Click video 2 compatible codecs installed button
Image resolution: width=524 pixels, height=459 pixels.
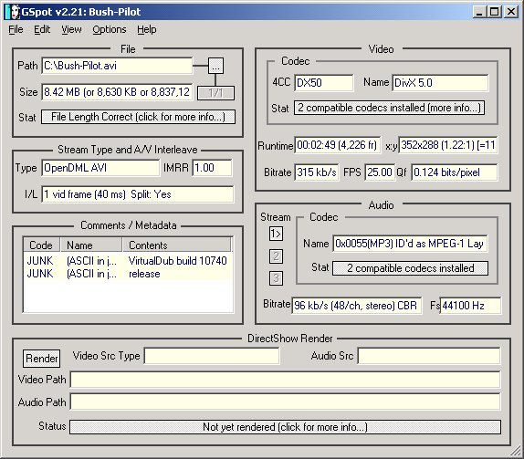[x=389, y=108]
